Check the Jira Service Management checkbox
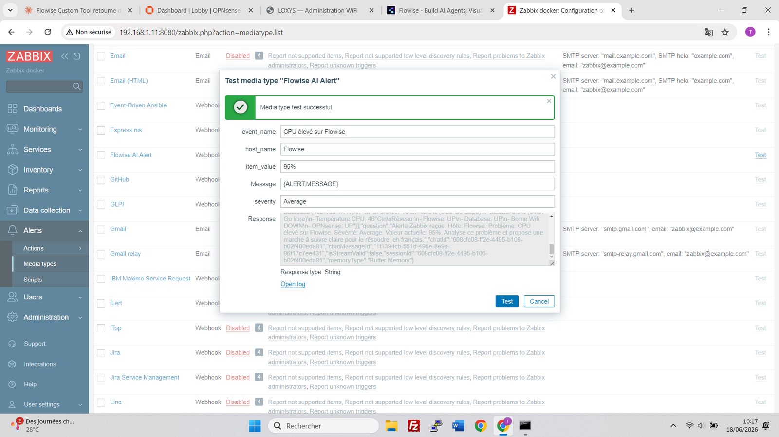The height and width of the screenshot is (437, 779). coord(101,378)
